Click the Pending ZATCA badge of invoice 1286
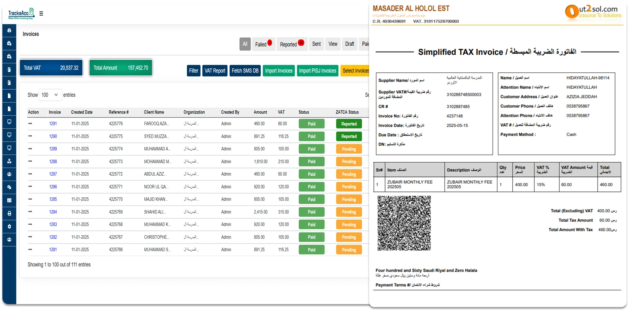The height and width of the screenshot is (311, 629). (x=349, y=187)
